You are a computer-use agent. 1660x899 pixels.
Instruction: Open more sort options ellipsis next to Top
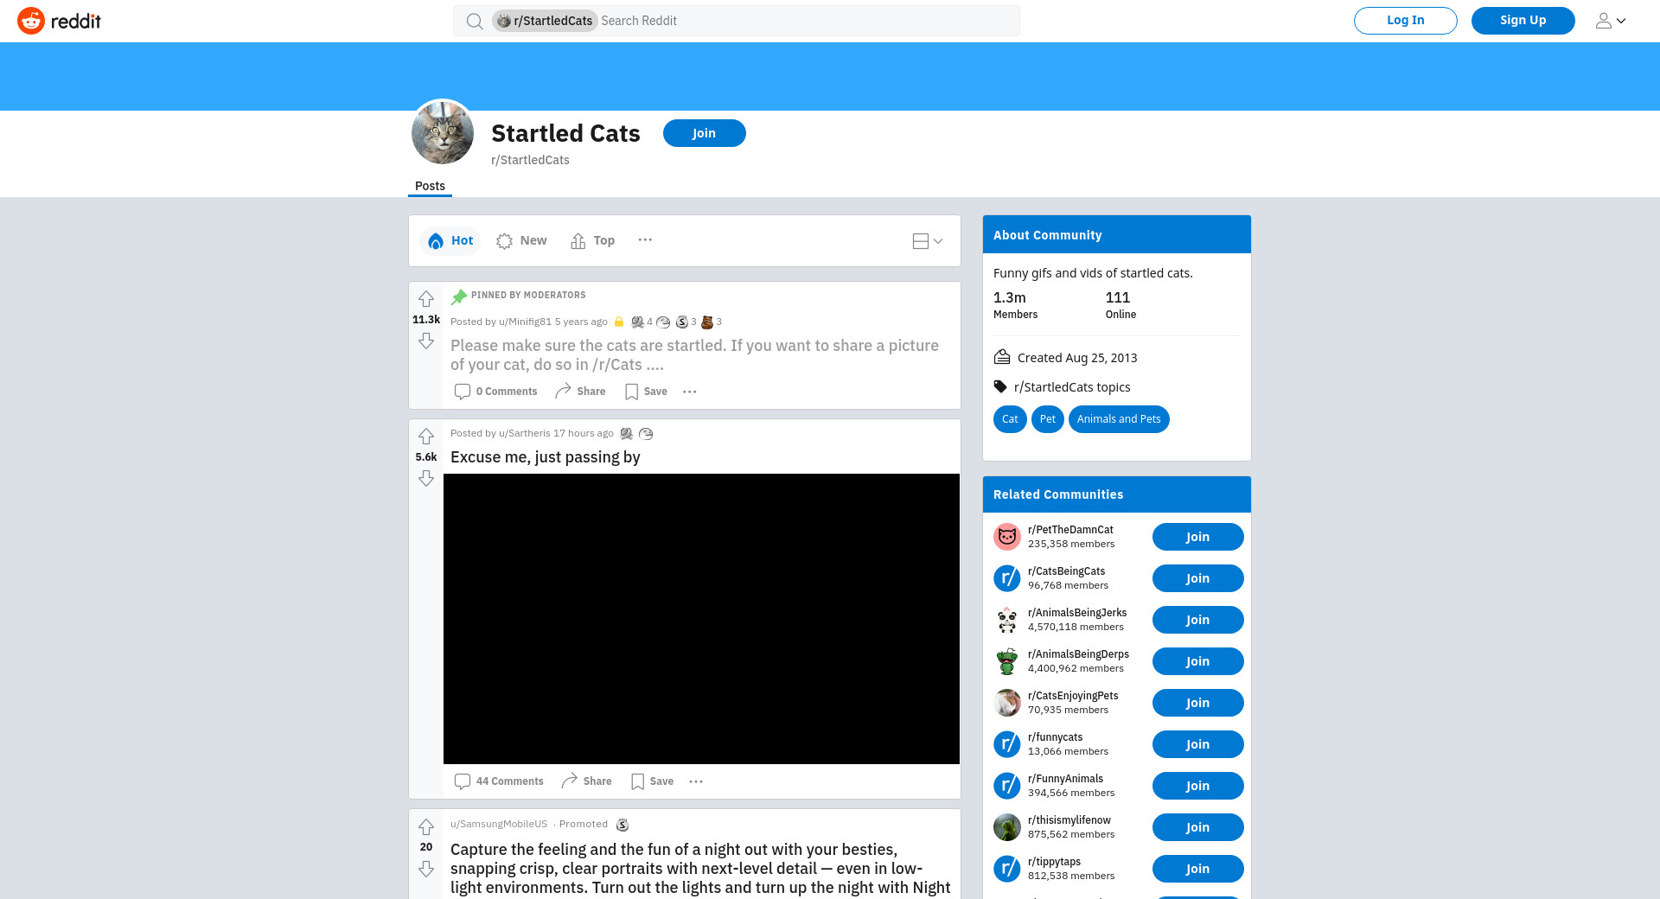click(x=645, y=240)
